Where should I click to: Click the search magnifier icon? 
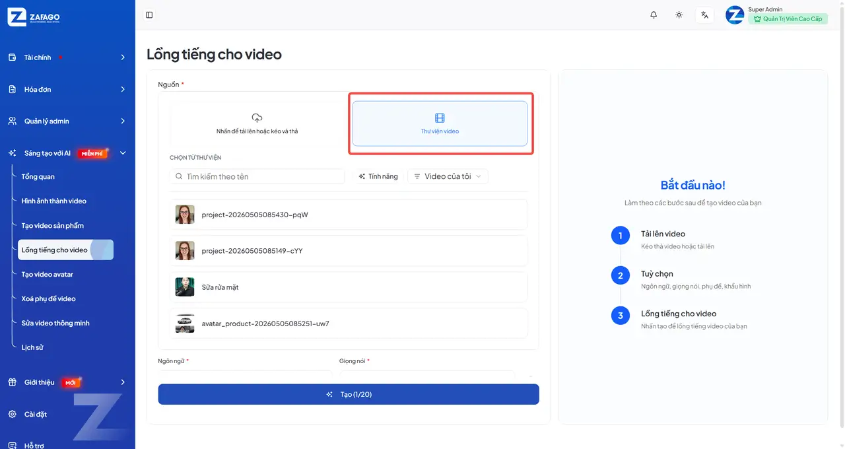pyautogui.click(x=179, y=176)
